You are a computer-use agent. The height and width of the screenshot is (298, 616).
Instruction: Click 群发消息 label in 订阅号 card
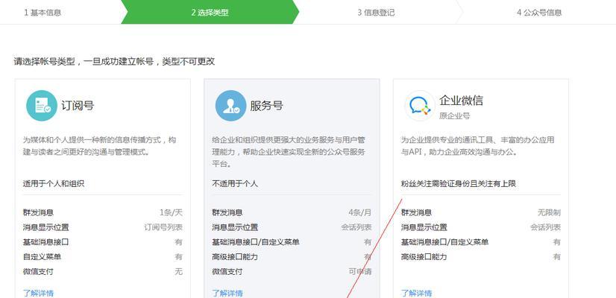coord(38,213)
